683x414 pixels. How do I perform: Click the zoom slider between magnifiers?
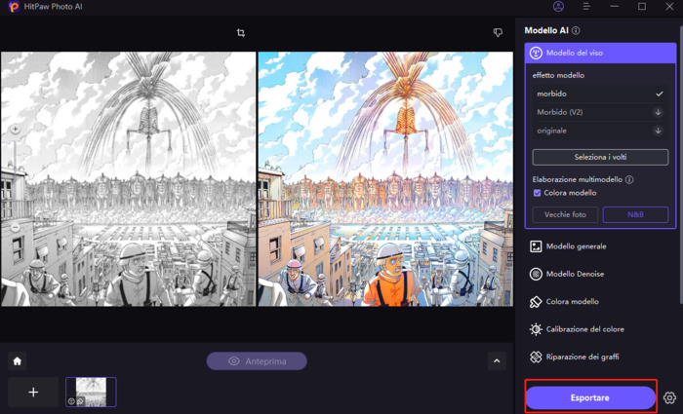(16, 178)
